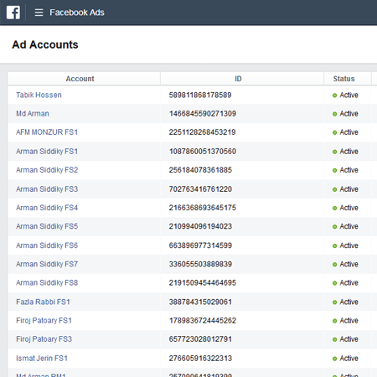Click the green Active dot for Tabik Hossen

coord(334,96)
